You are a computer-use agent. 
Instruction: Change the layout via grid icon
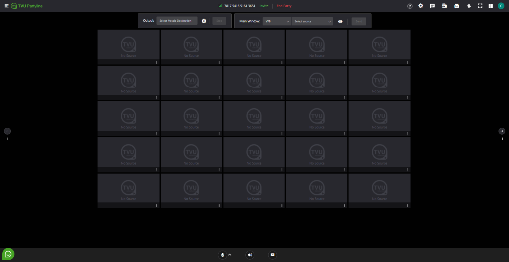point(491,6)
